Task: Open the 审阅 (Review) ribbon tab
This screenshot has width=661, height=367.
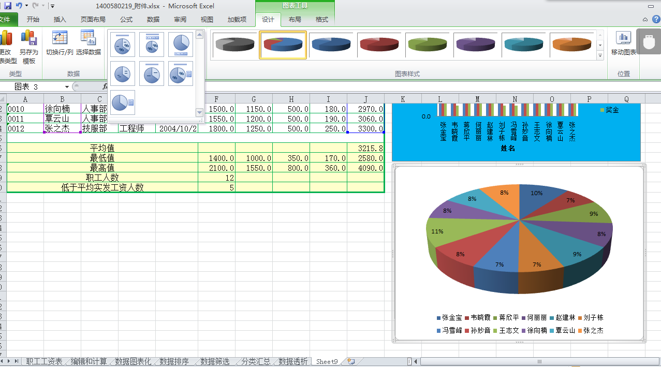Action: pos(180,20)
